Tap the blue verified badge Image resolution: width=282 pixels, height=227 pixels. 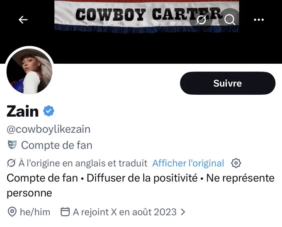tap(49, 111)
